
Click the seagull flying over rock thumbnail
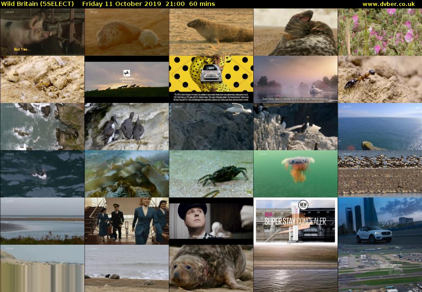point(211,127)
